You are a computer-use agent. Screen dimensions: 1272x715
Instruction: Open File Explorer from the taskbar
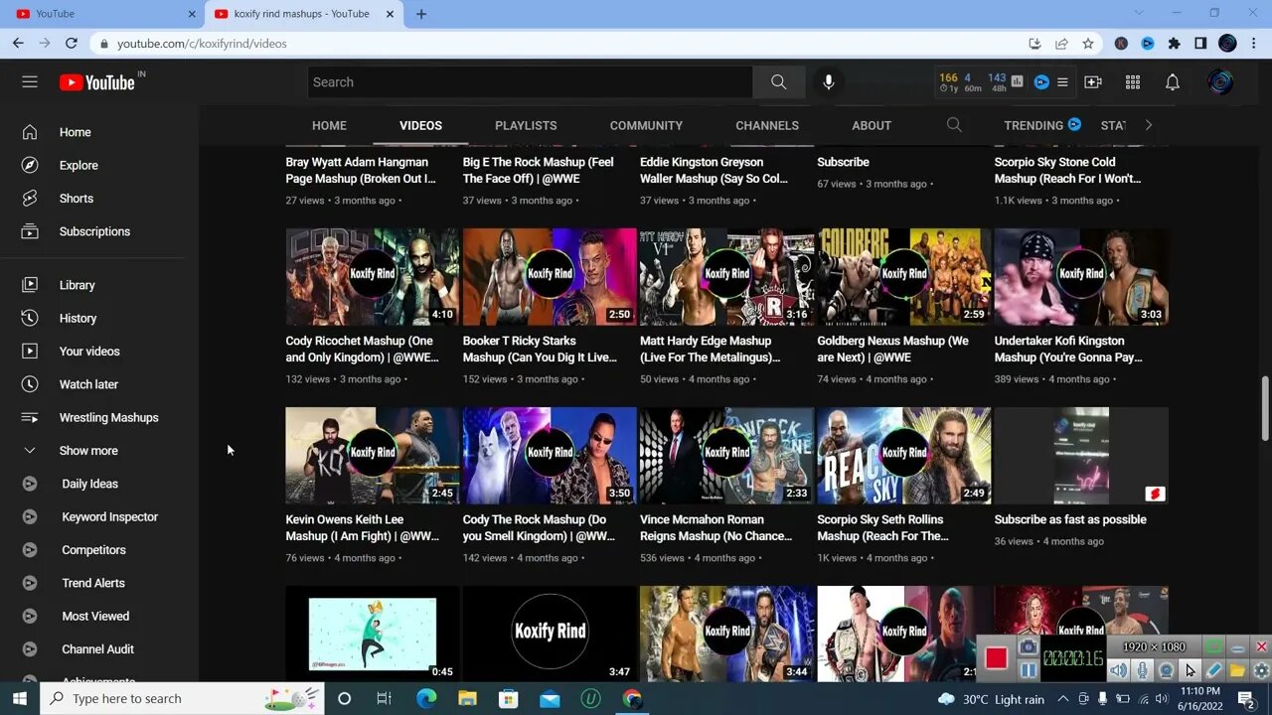(x=467, y=698)
